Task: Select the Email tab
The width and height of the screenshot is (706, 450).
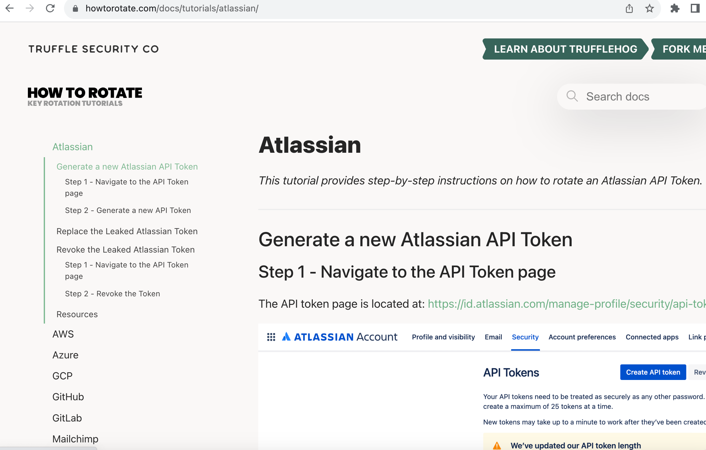Action: point(493,337)
